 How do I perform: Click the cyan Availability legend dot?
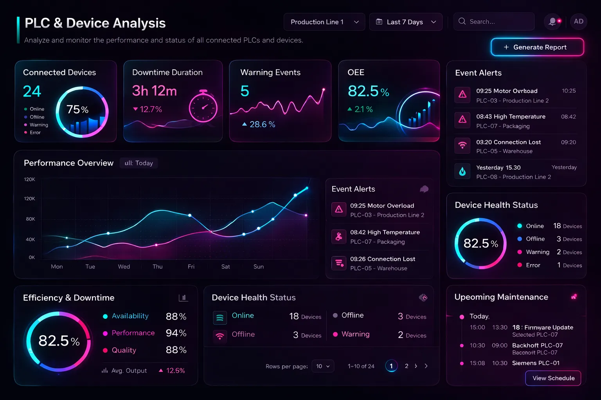(105, 316)
